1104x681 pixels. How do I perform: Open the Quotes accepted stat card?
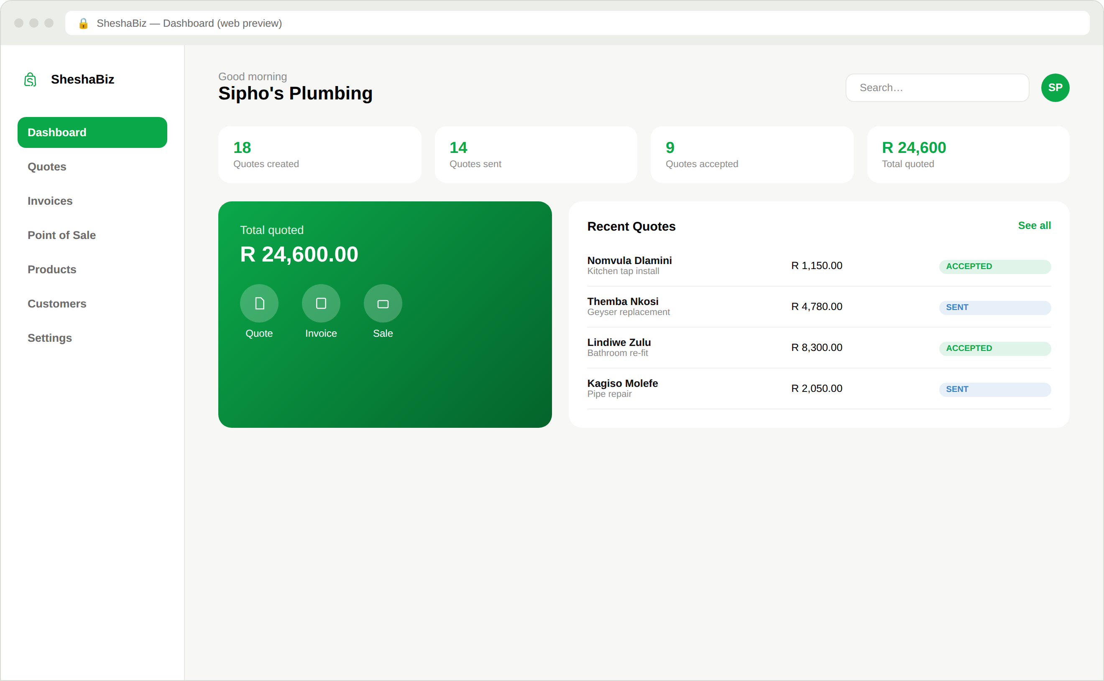(x=752, y=155)
